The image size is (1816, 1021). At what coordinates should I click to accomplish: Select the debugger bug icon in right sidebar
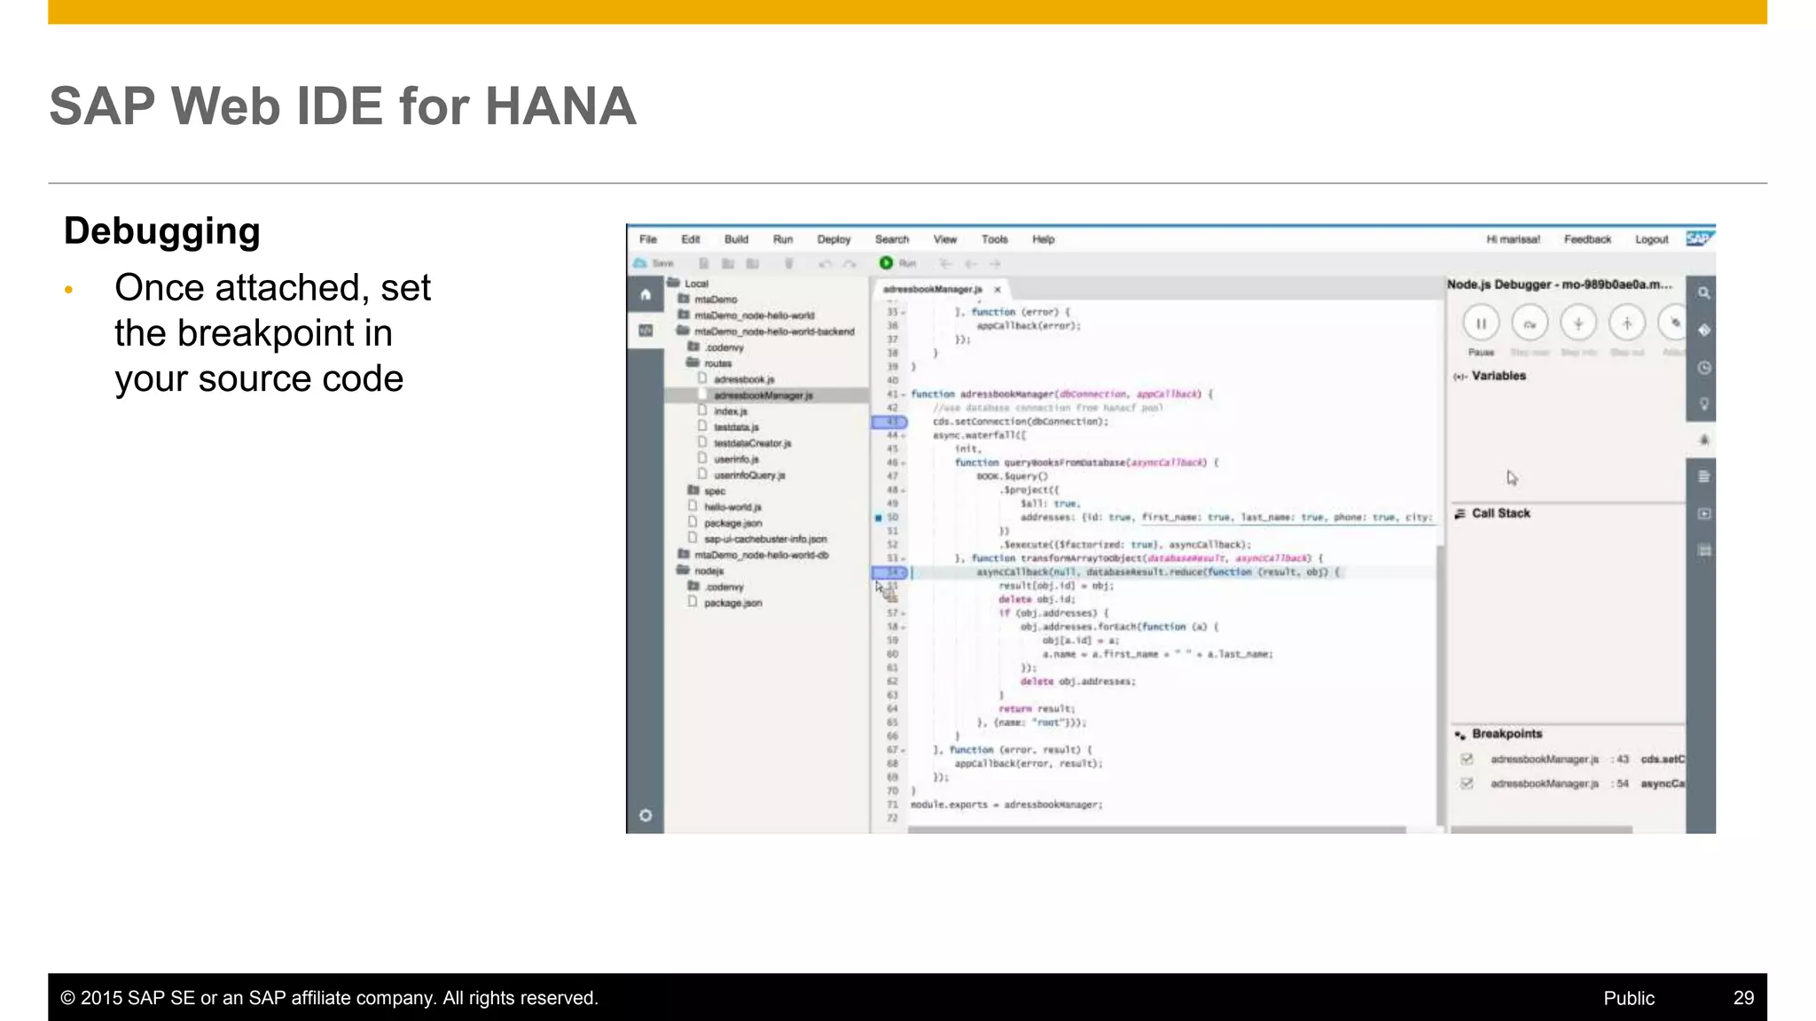1703,440
